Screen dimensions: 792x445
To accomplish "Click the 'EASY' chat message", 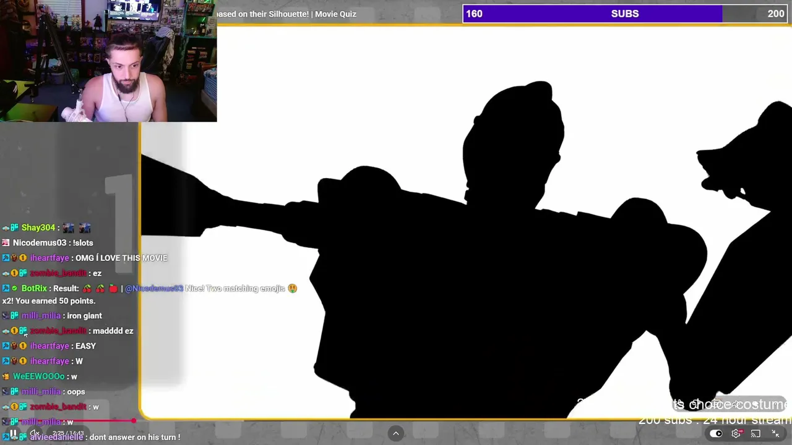I will pos(85,346).
